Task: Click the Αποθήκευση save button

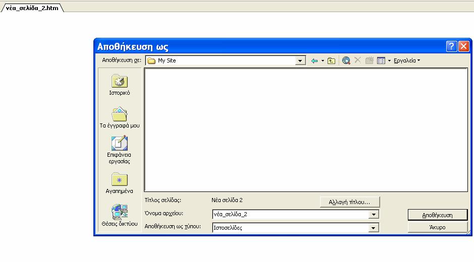Action: pyautogui.click(x=438, y=215)
